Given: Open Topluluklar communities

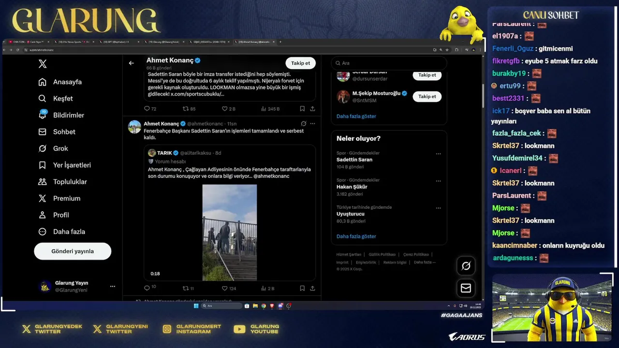Looking at the screenshot, I should point(63,182).
